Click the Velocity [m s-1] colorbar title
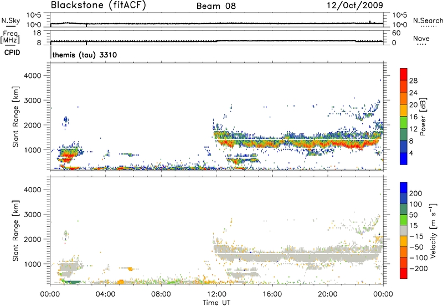This screenshot has width=443, height=306. 433,230
